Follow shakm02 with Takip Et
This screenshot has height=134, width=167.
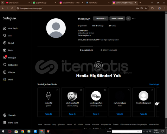coord(49,114)
